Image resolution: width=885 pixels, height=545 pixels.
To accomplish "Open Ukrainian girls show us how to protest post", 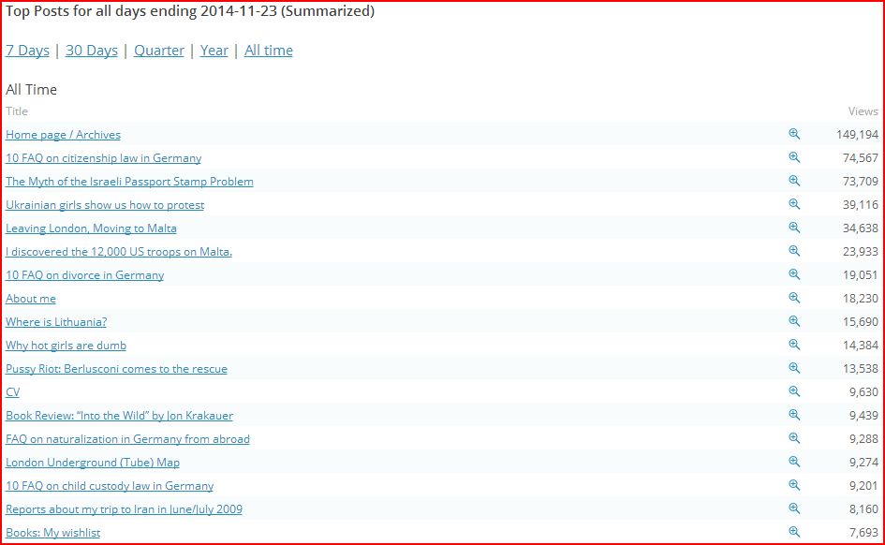I will (x=105, y=205).
